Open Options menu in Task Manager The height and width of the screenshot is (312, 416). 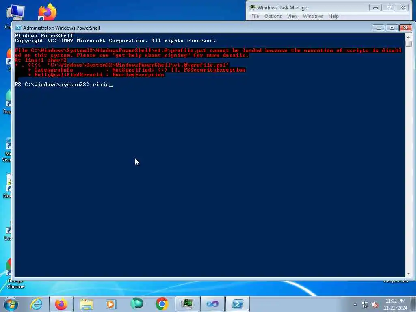click(x=273, y=16)
